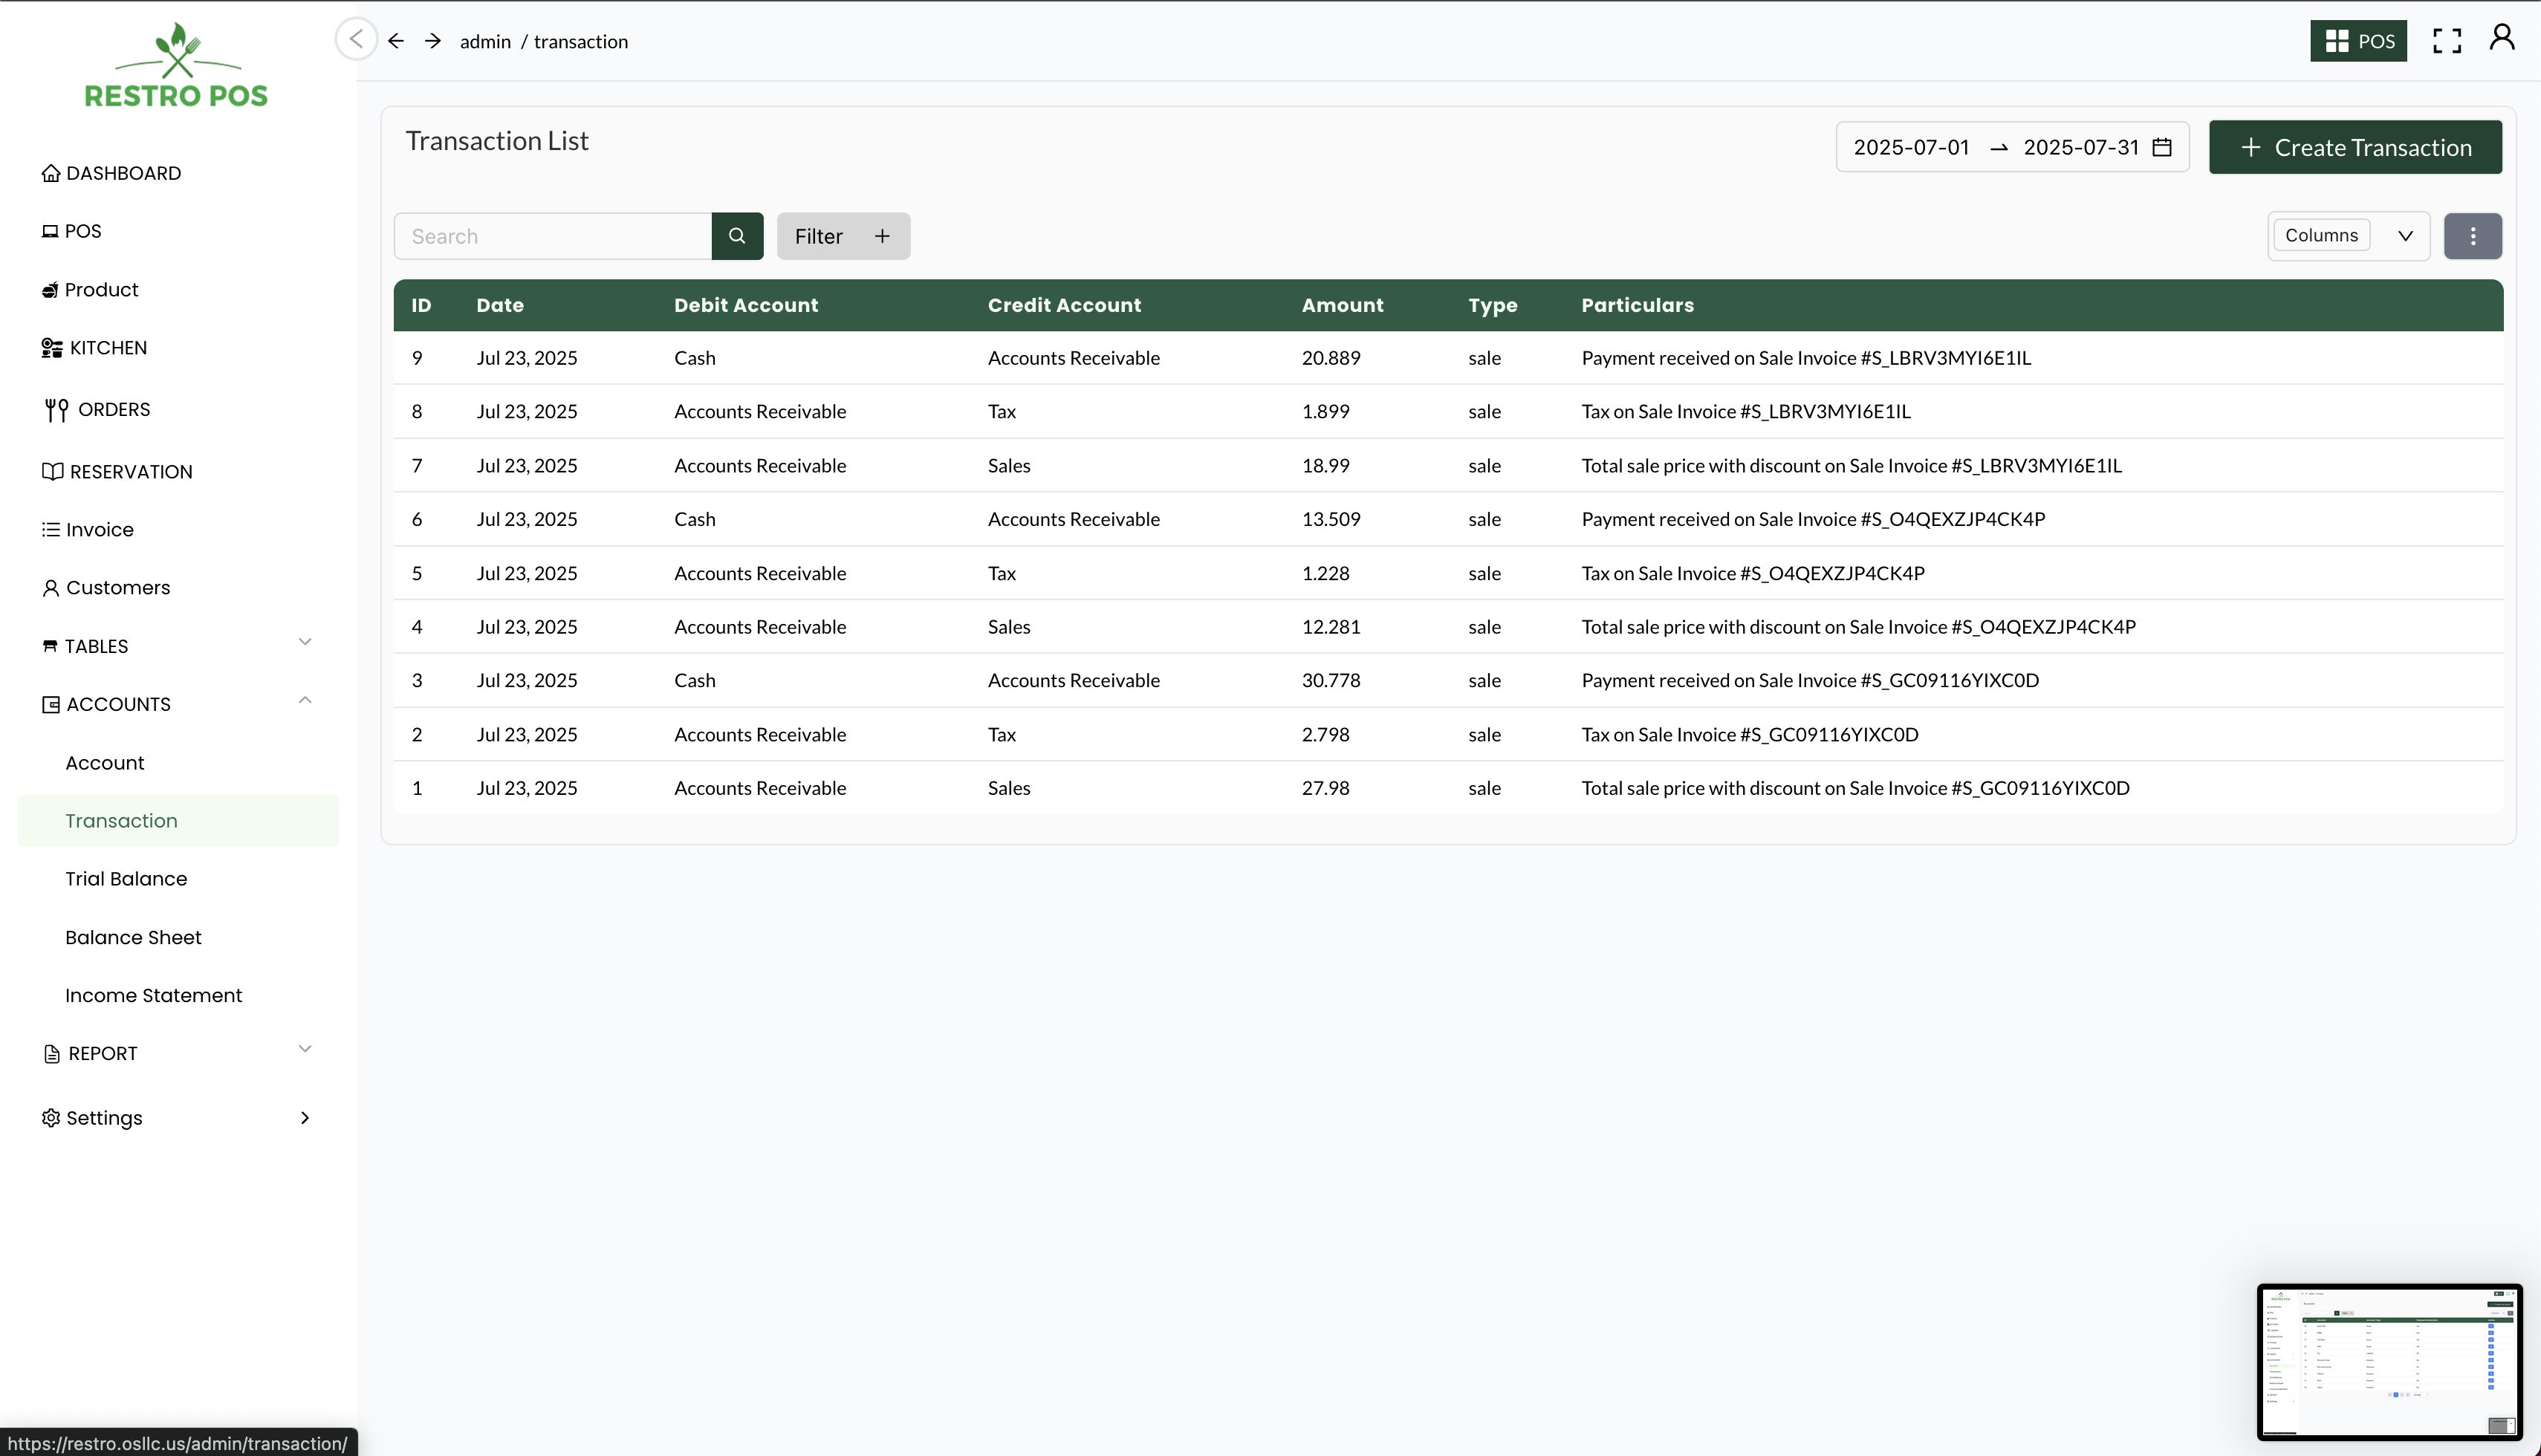The image size is (2541, 1456).
Task: Add a filter with Filter button
Action: pyautogui.click(x=842, y=236)
